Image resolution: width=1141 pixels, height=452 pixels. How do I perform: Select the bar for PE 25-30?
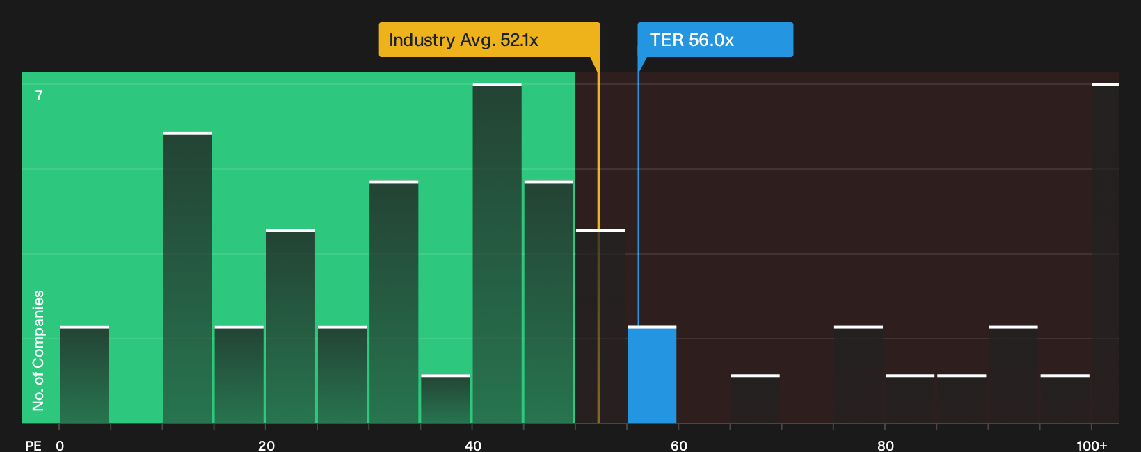pyautogui.click(x=342, y=375)
